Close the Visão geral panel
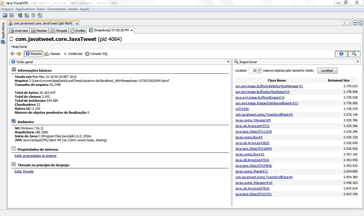This screenshot has width=364, height=216. tap(228, 62)
